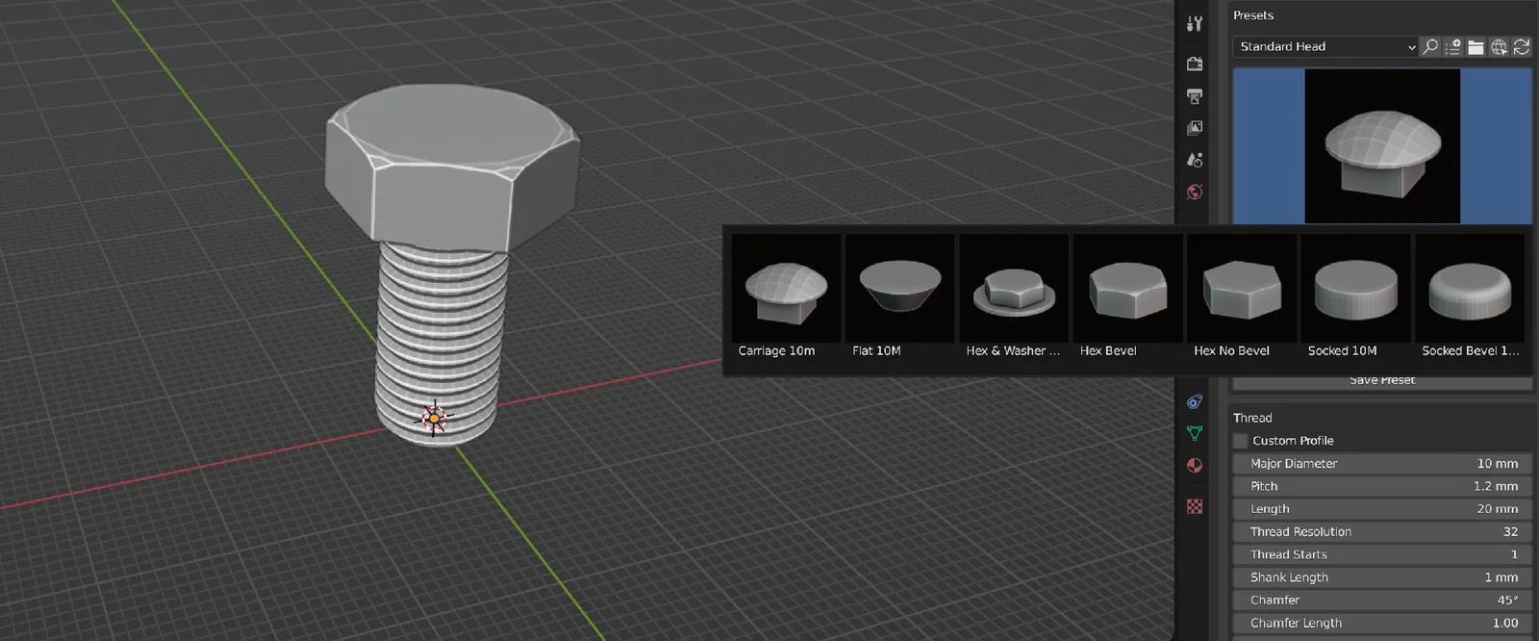
Task: Click the Chamfer Length field
Action: pos(1382,623)
